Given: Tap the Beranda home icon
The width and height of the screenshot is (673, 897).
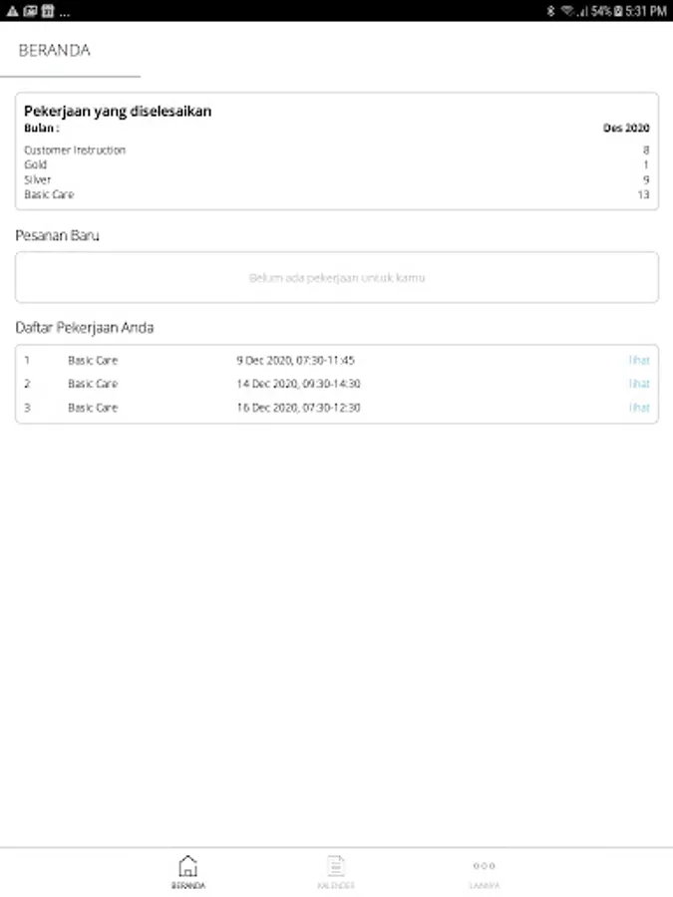Looking at the screenshot, I should pyautogui.click(x=187, y=866).
